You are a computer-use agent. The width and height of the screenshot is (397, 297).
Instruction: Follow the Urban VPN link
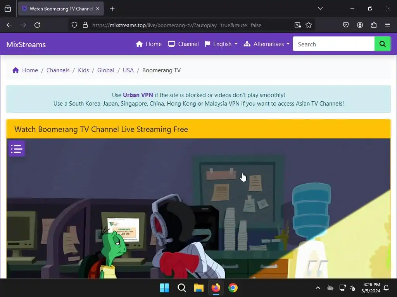point(138,95)
